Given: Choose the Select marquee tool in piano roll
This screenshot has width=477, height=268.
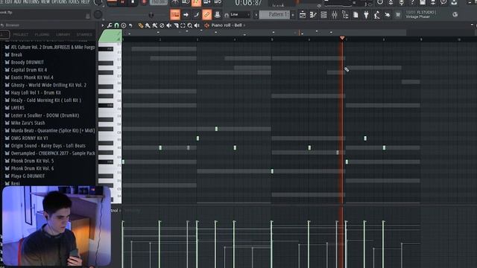Looking at the screenshot, I should pyautogui.click(x=183, y=25).
